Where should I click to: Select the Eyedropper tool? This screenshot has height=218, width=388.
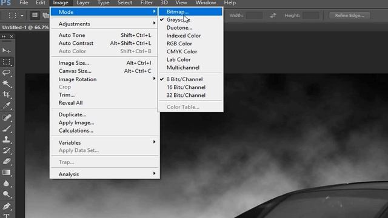point(7,105)
